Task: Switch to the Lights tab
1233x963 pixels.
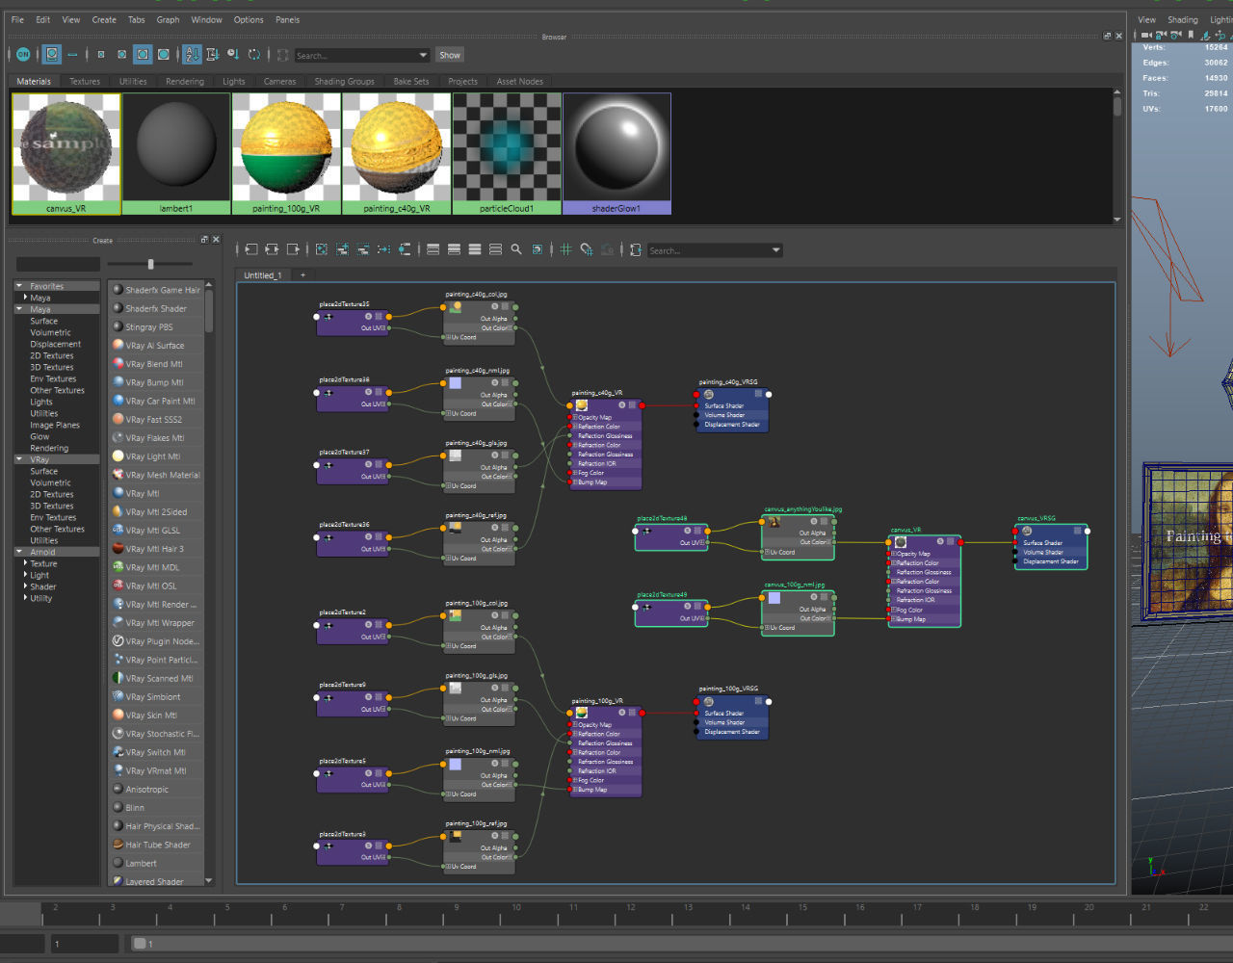Action: pos(234,81)
